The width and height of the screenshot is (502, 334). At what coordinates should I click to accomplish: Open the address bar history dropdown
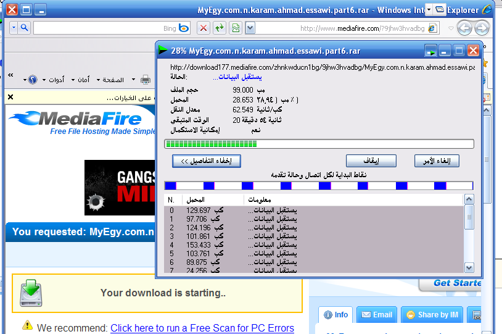tap(250, 28)
